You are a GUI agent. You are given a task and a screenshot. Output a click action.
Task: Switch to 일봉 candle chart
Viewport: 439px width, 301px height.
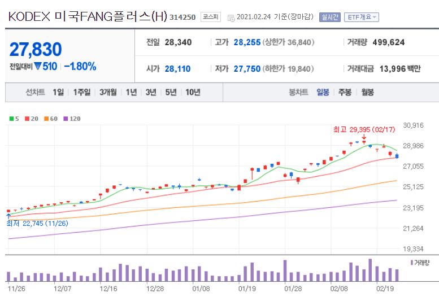(323, 92)
